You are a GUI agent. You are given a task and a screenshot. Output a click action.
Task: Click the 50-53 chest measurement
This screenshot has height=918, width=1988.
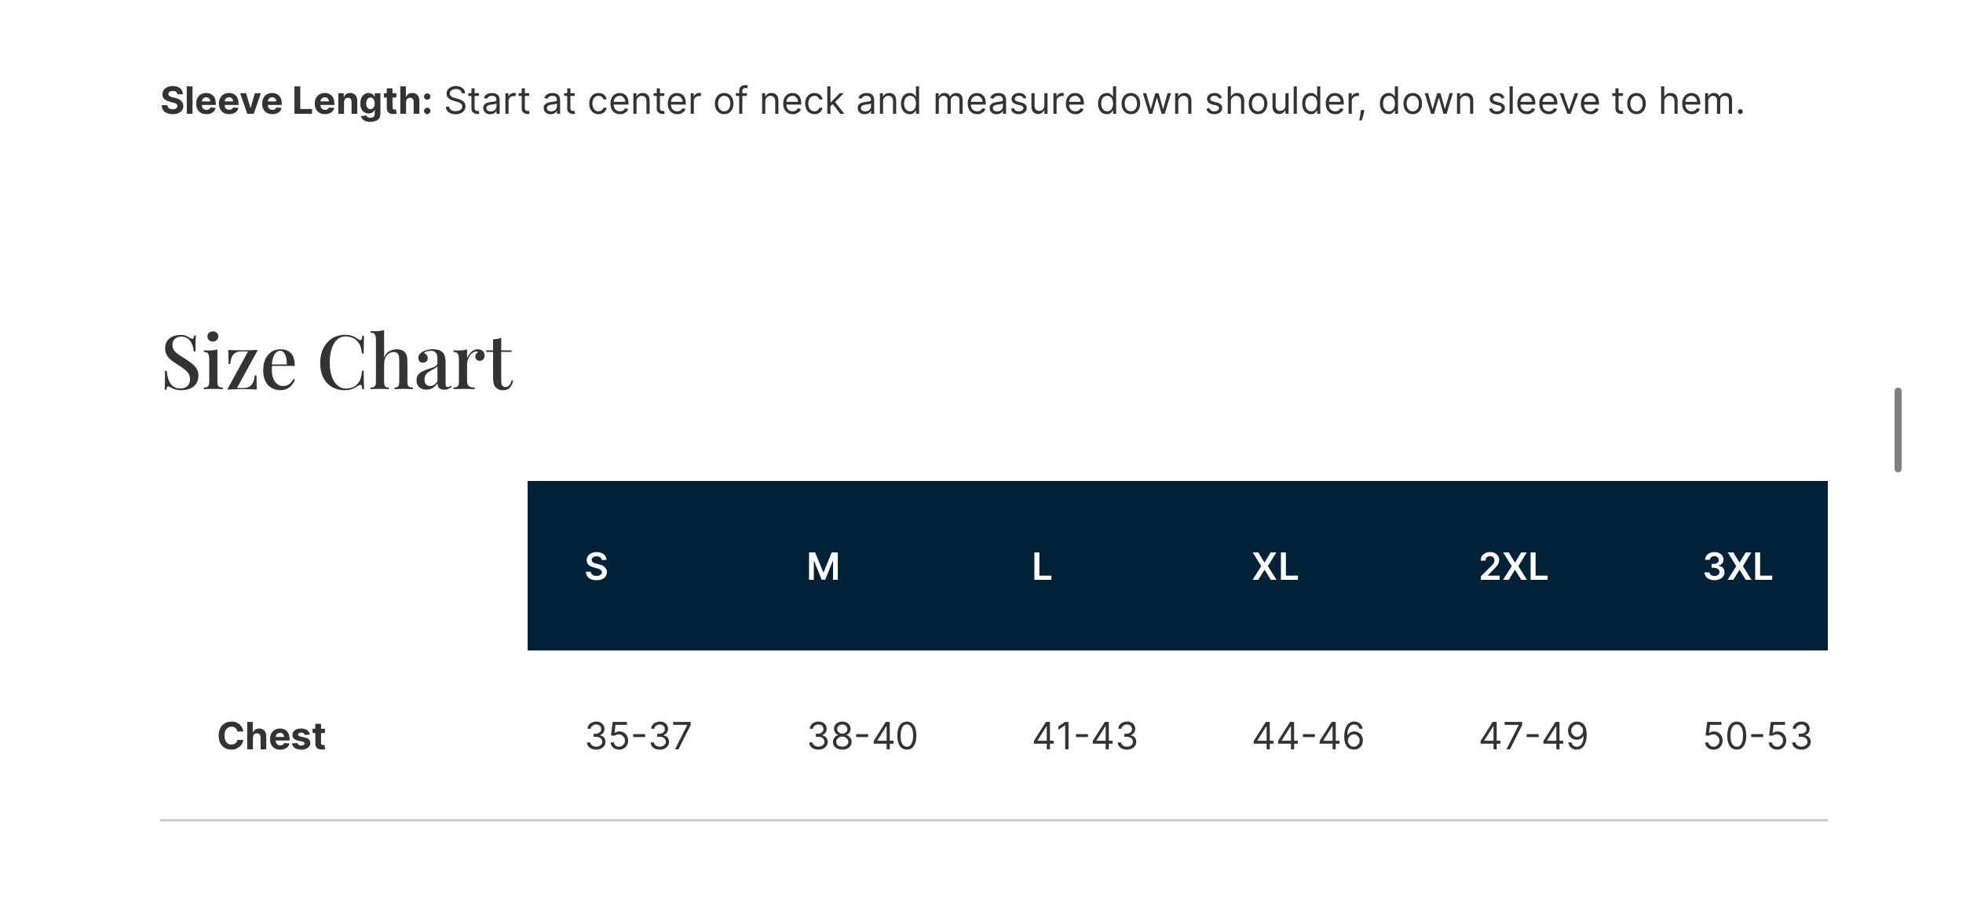(1757, 736)
